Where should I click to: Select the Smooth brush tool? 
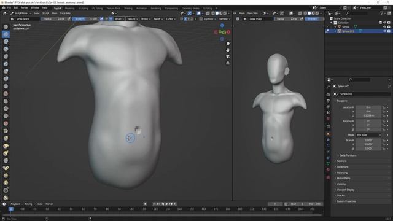click(x=6, y=94)
